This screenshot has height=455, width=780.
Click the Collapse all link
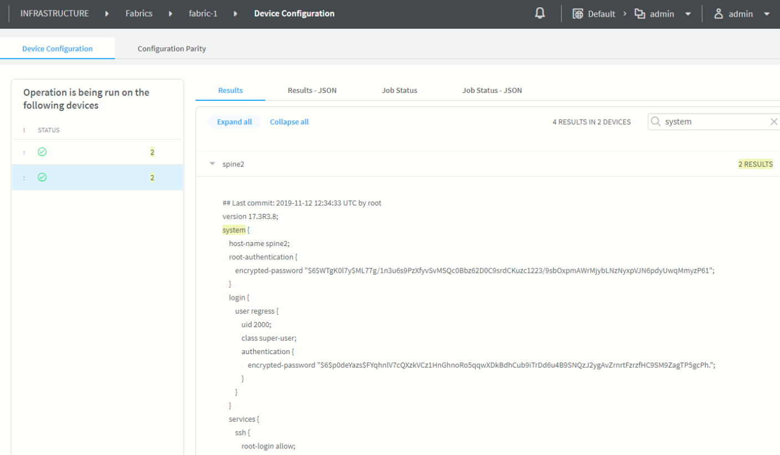[x=289, y=122]
